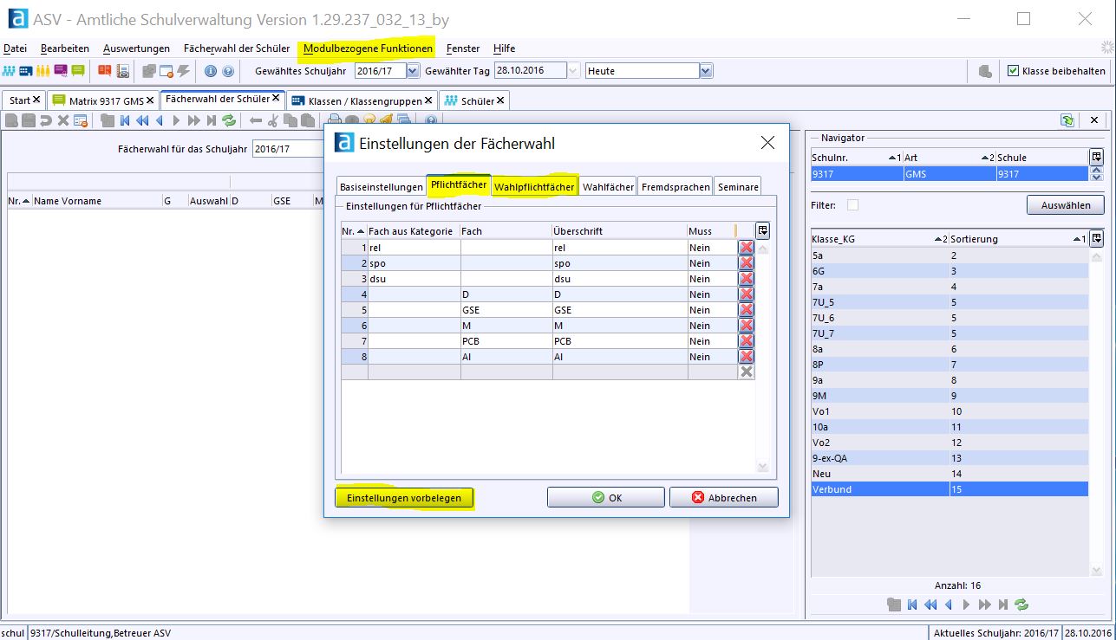Toggle the Navigator Filter checkbox
Viewport: 1116px width, 640px height.
(x=852, y=205)
